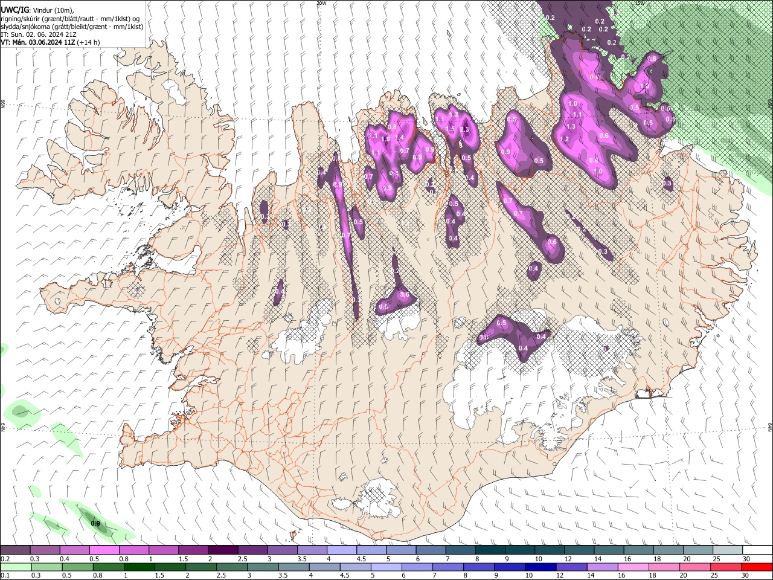Click upper legend swatch between 9 and 10
Image resolution: width=773 pixels, height=580 pixels.
pos(521,550)
